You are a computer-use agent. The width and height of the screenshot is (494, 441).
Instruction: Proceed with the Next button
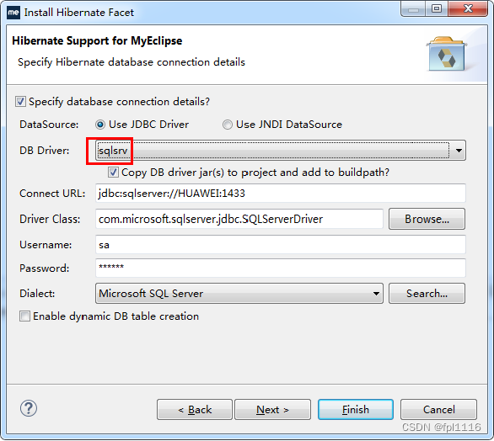coord(272,410)
